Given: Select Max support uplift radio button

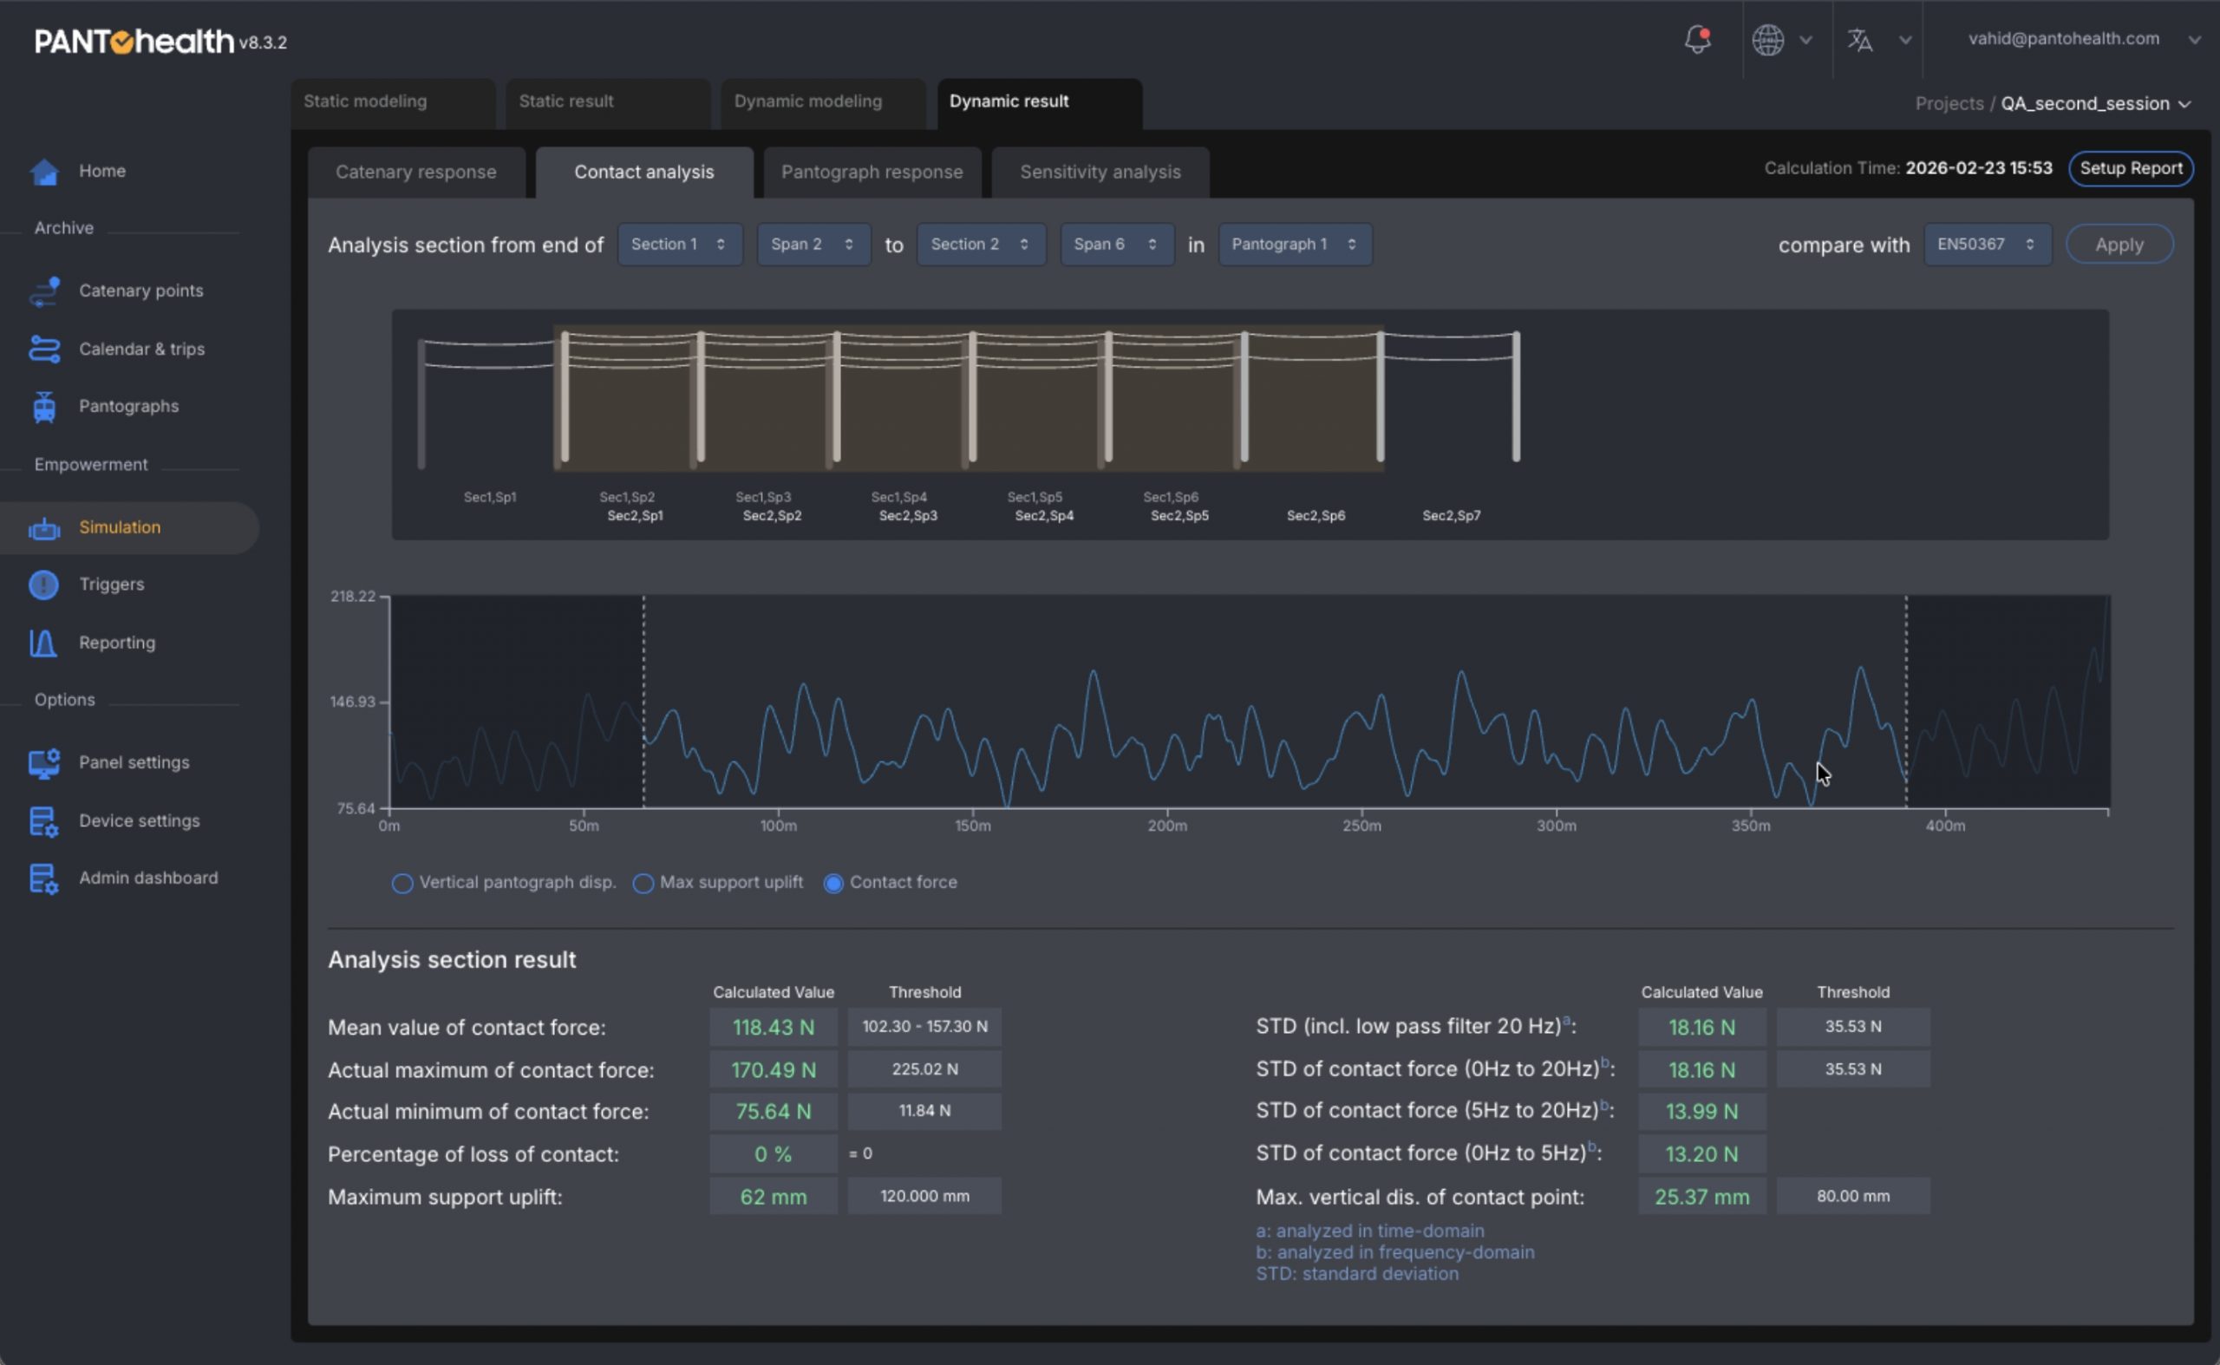Looking at the screenshot, I should pos(643,883).
